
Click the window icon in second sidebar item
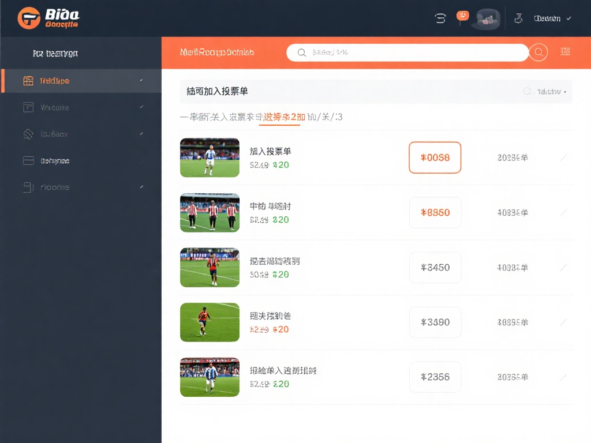pyautogui.click(x=28, y=107)
